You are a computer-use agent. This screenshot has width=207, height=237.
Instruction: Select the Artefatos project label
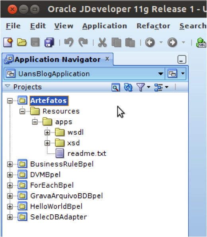click(x=49, y=101)
